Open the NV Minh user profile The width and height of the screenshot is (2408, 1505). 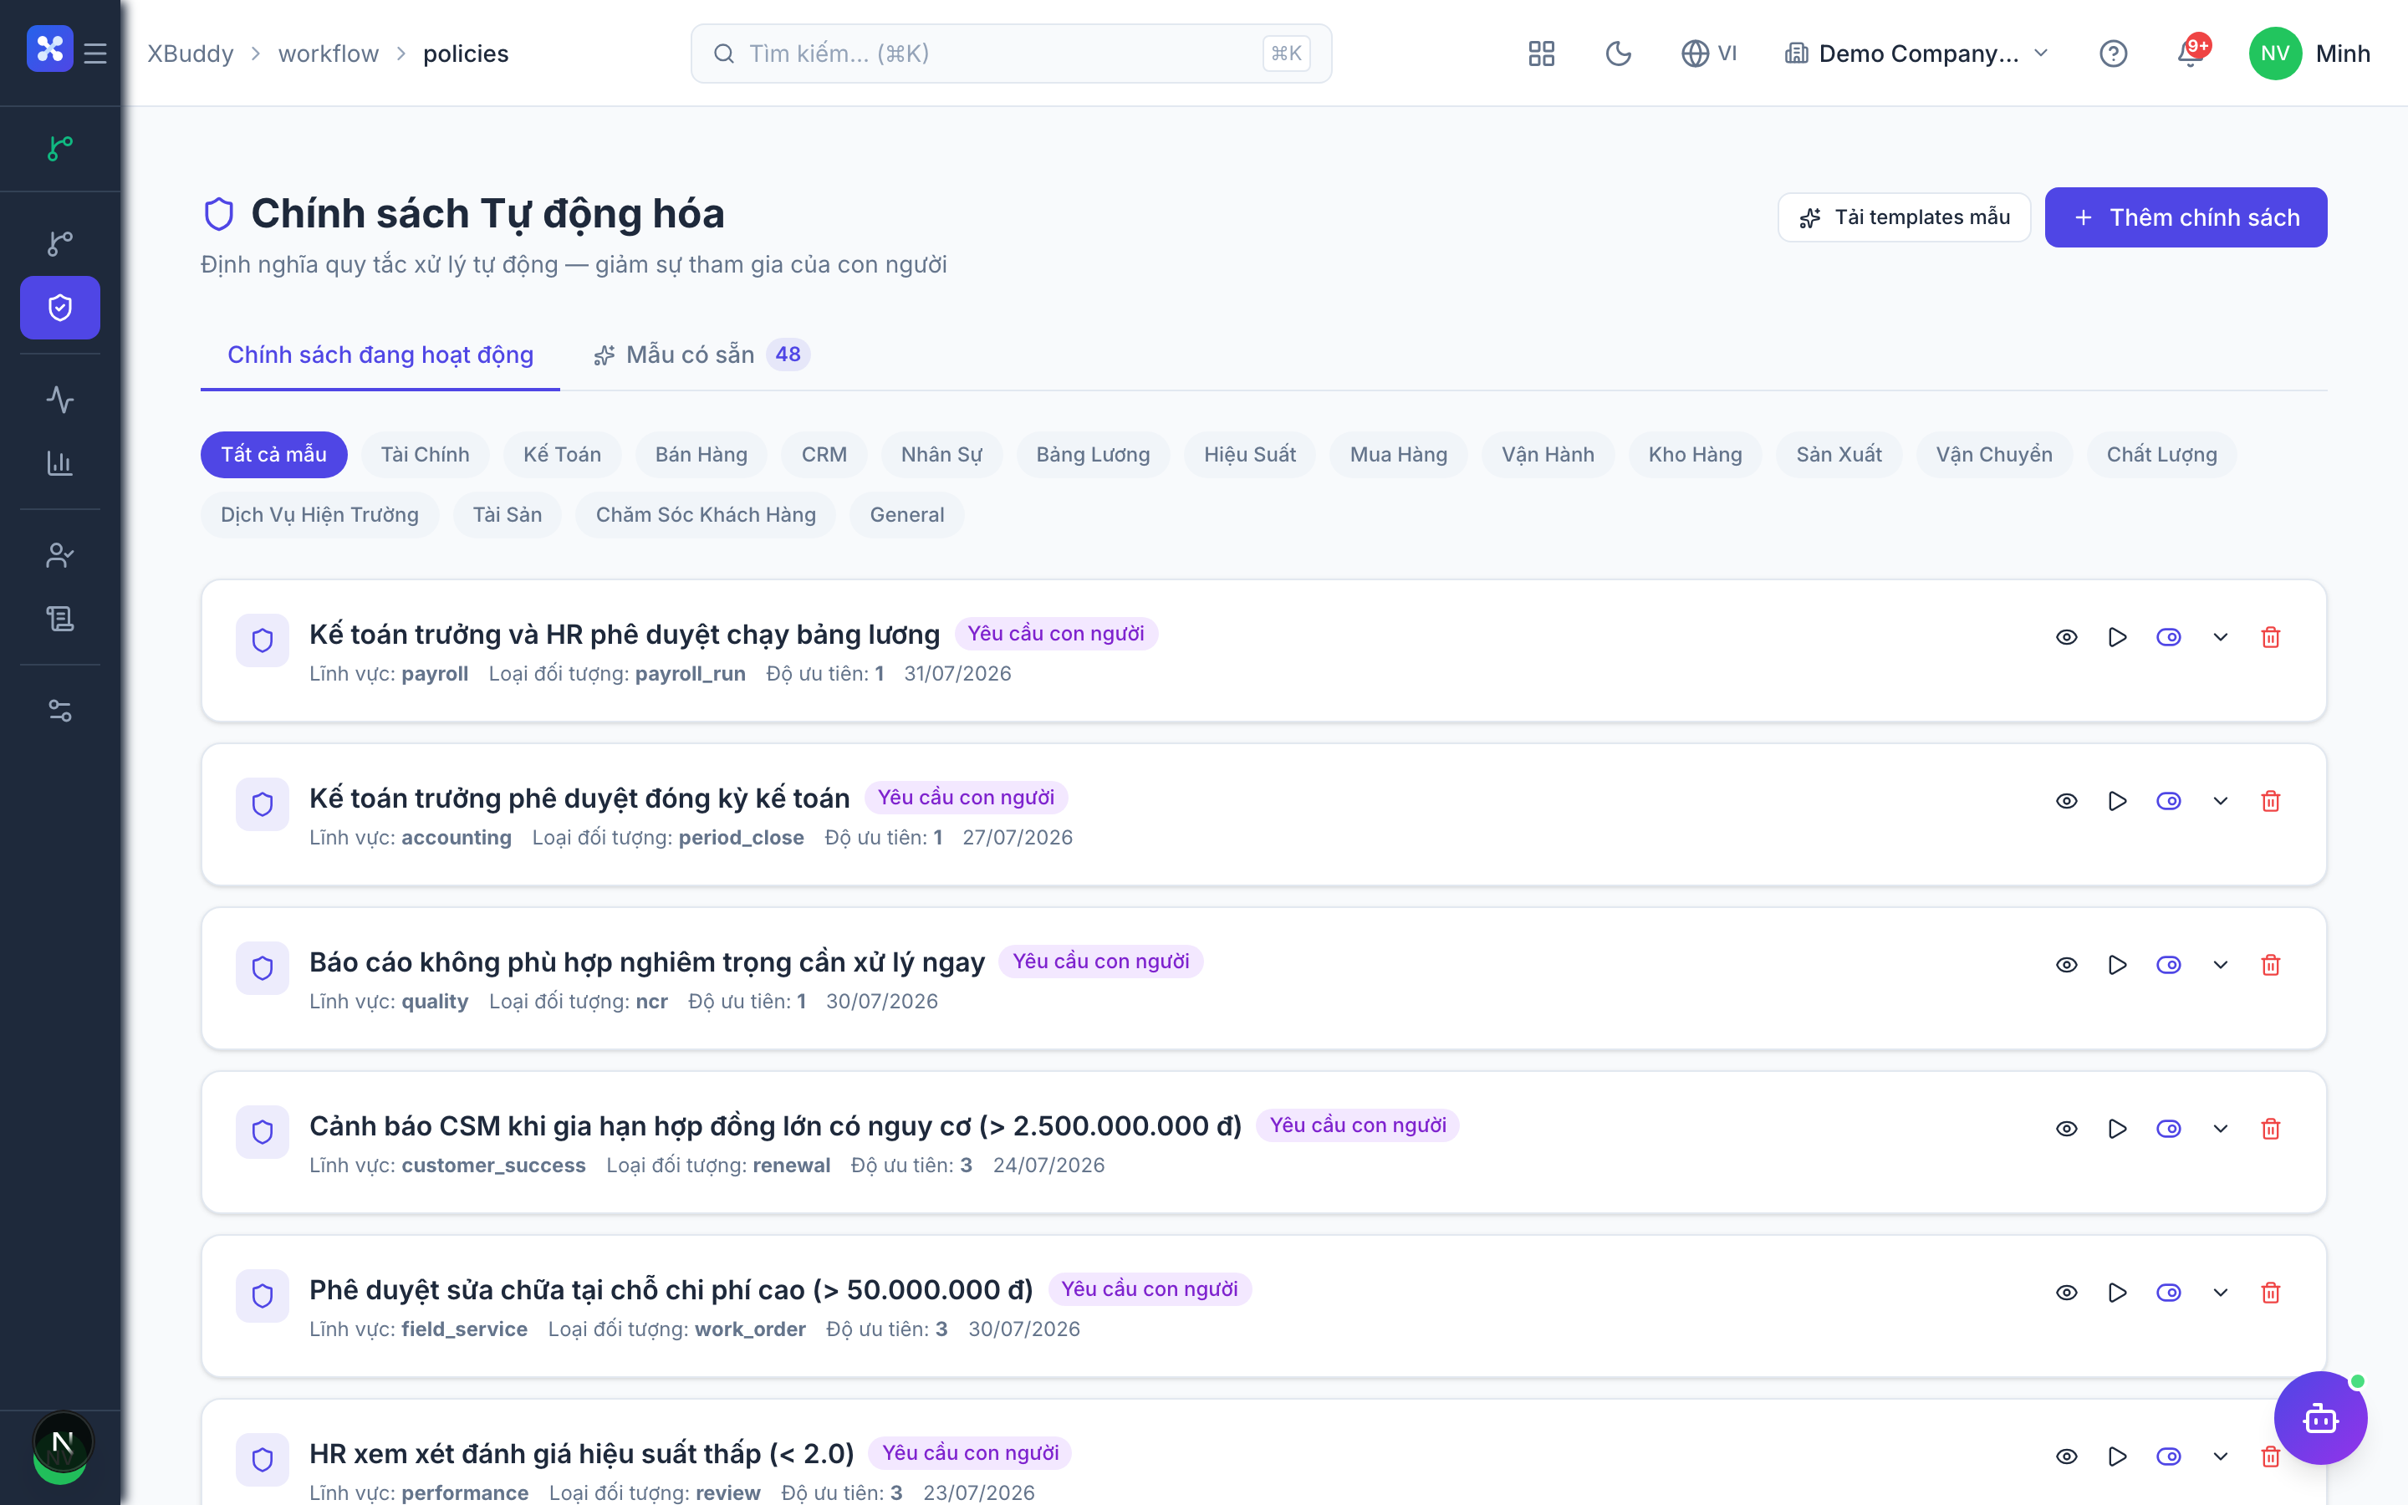2309,54
